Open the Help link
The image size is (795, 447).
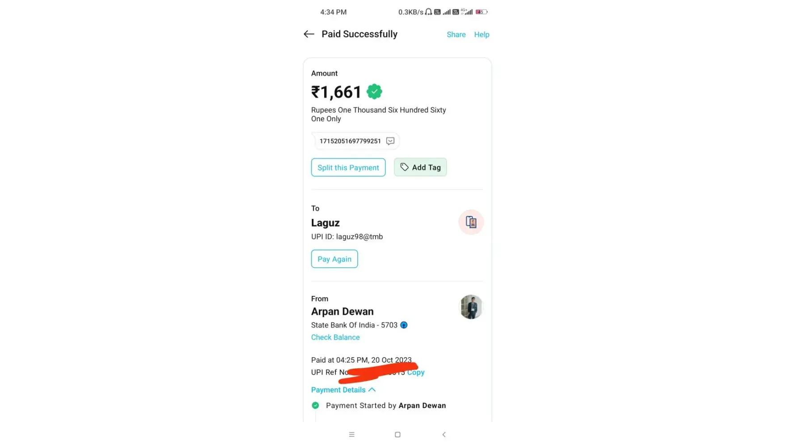482,34
